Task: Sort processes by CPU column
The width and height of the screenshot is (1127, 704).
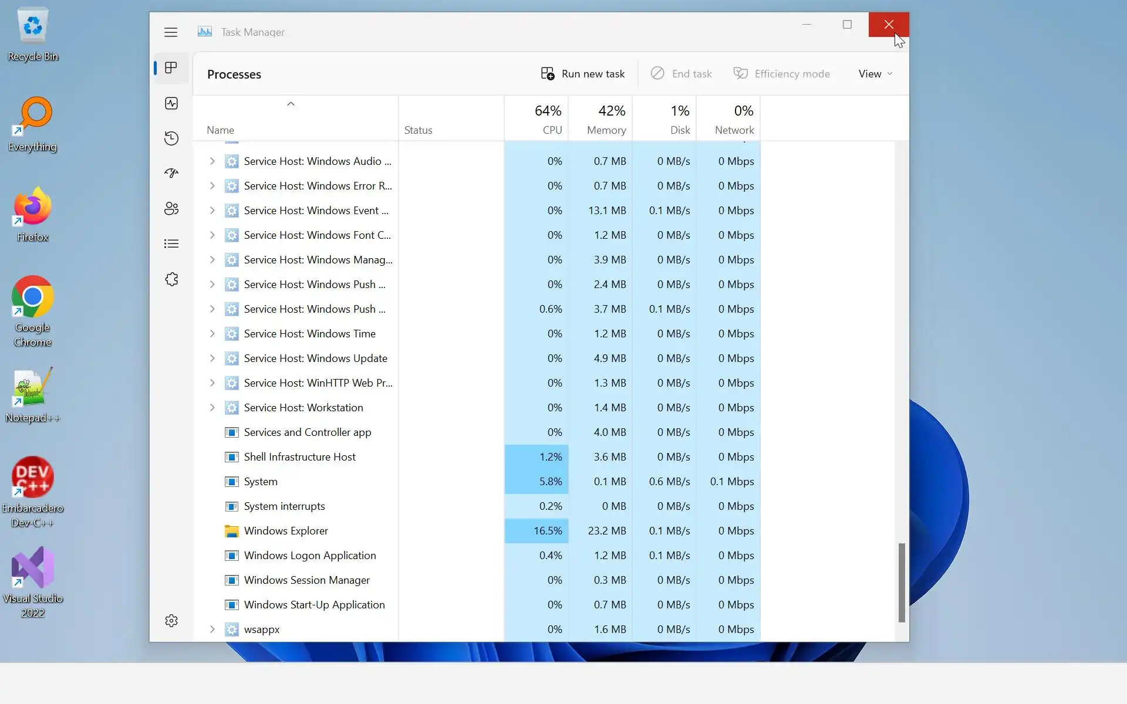Action: tap(547, 119)
